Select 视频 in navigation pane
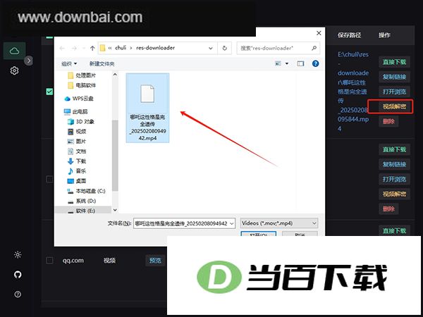The image size is (423, 317). (x=77, y=131)
